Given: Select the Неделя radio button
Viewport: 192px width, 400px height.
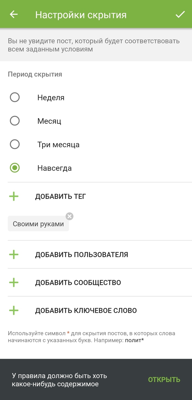Looking at the screenshot, I should pyautogui.click(x=15, y=97).
